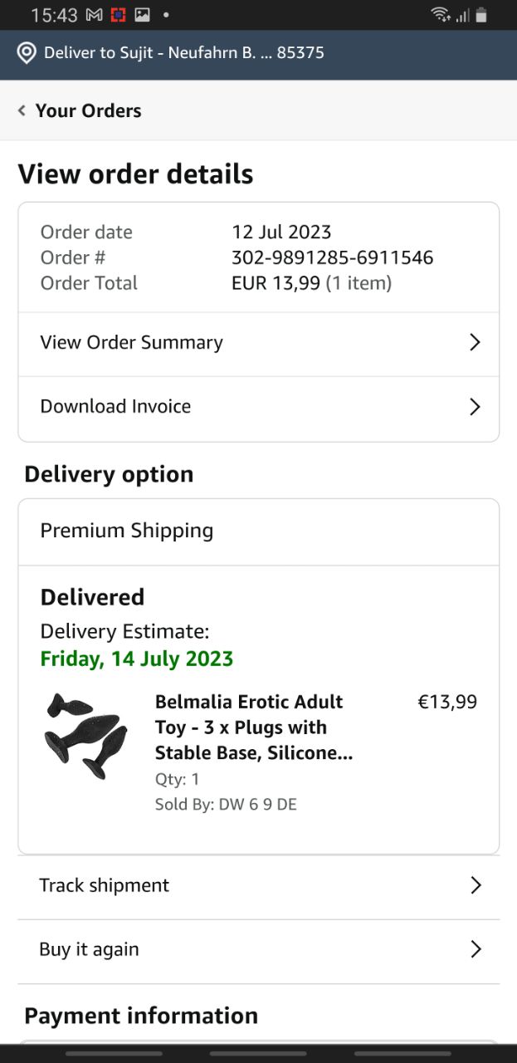Select the Download Invoice row

click(116, 406)
